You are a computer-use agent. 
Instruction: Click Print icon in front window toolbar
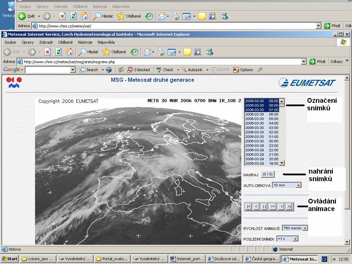pyautogui.click(x=161, y=52)
